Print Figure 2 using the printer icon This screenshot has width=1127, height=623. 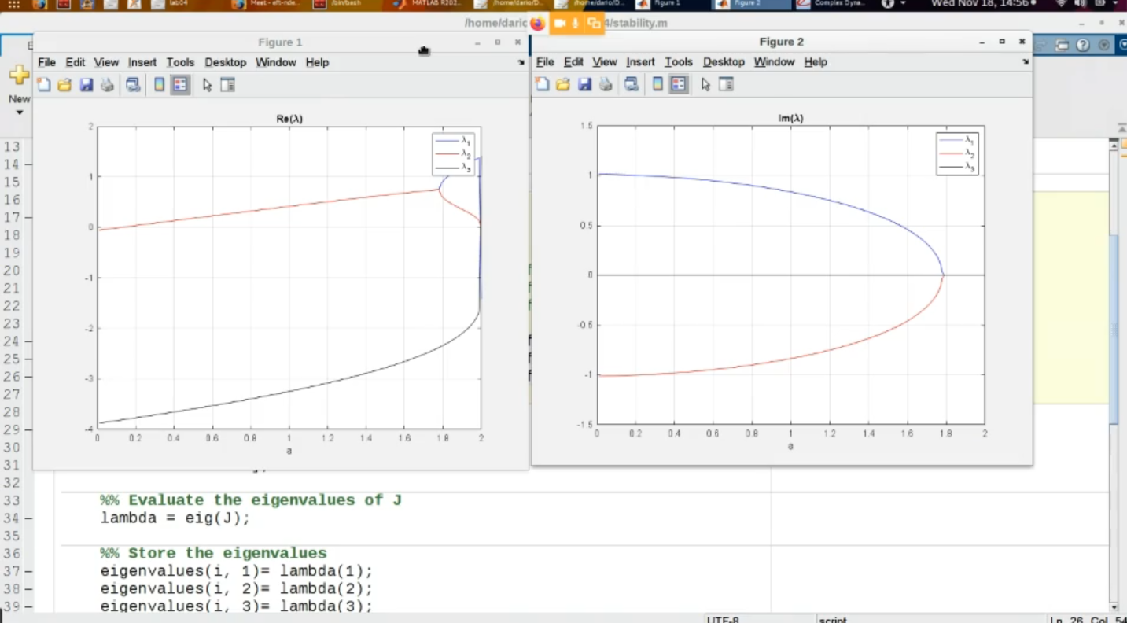(606, 84)
